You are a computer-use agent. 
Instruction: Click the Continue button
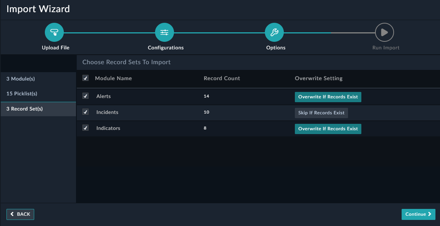click(418, 214)
